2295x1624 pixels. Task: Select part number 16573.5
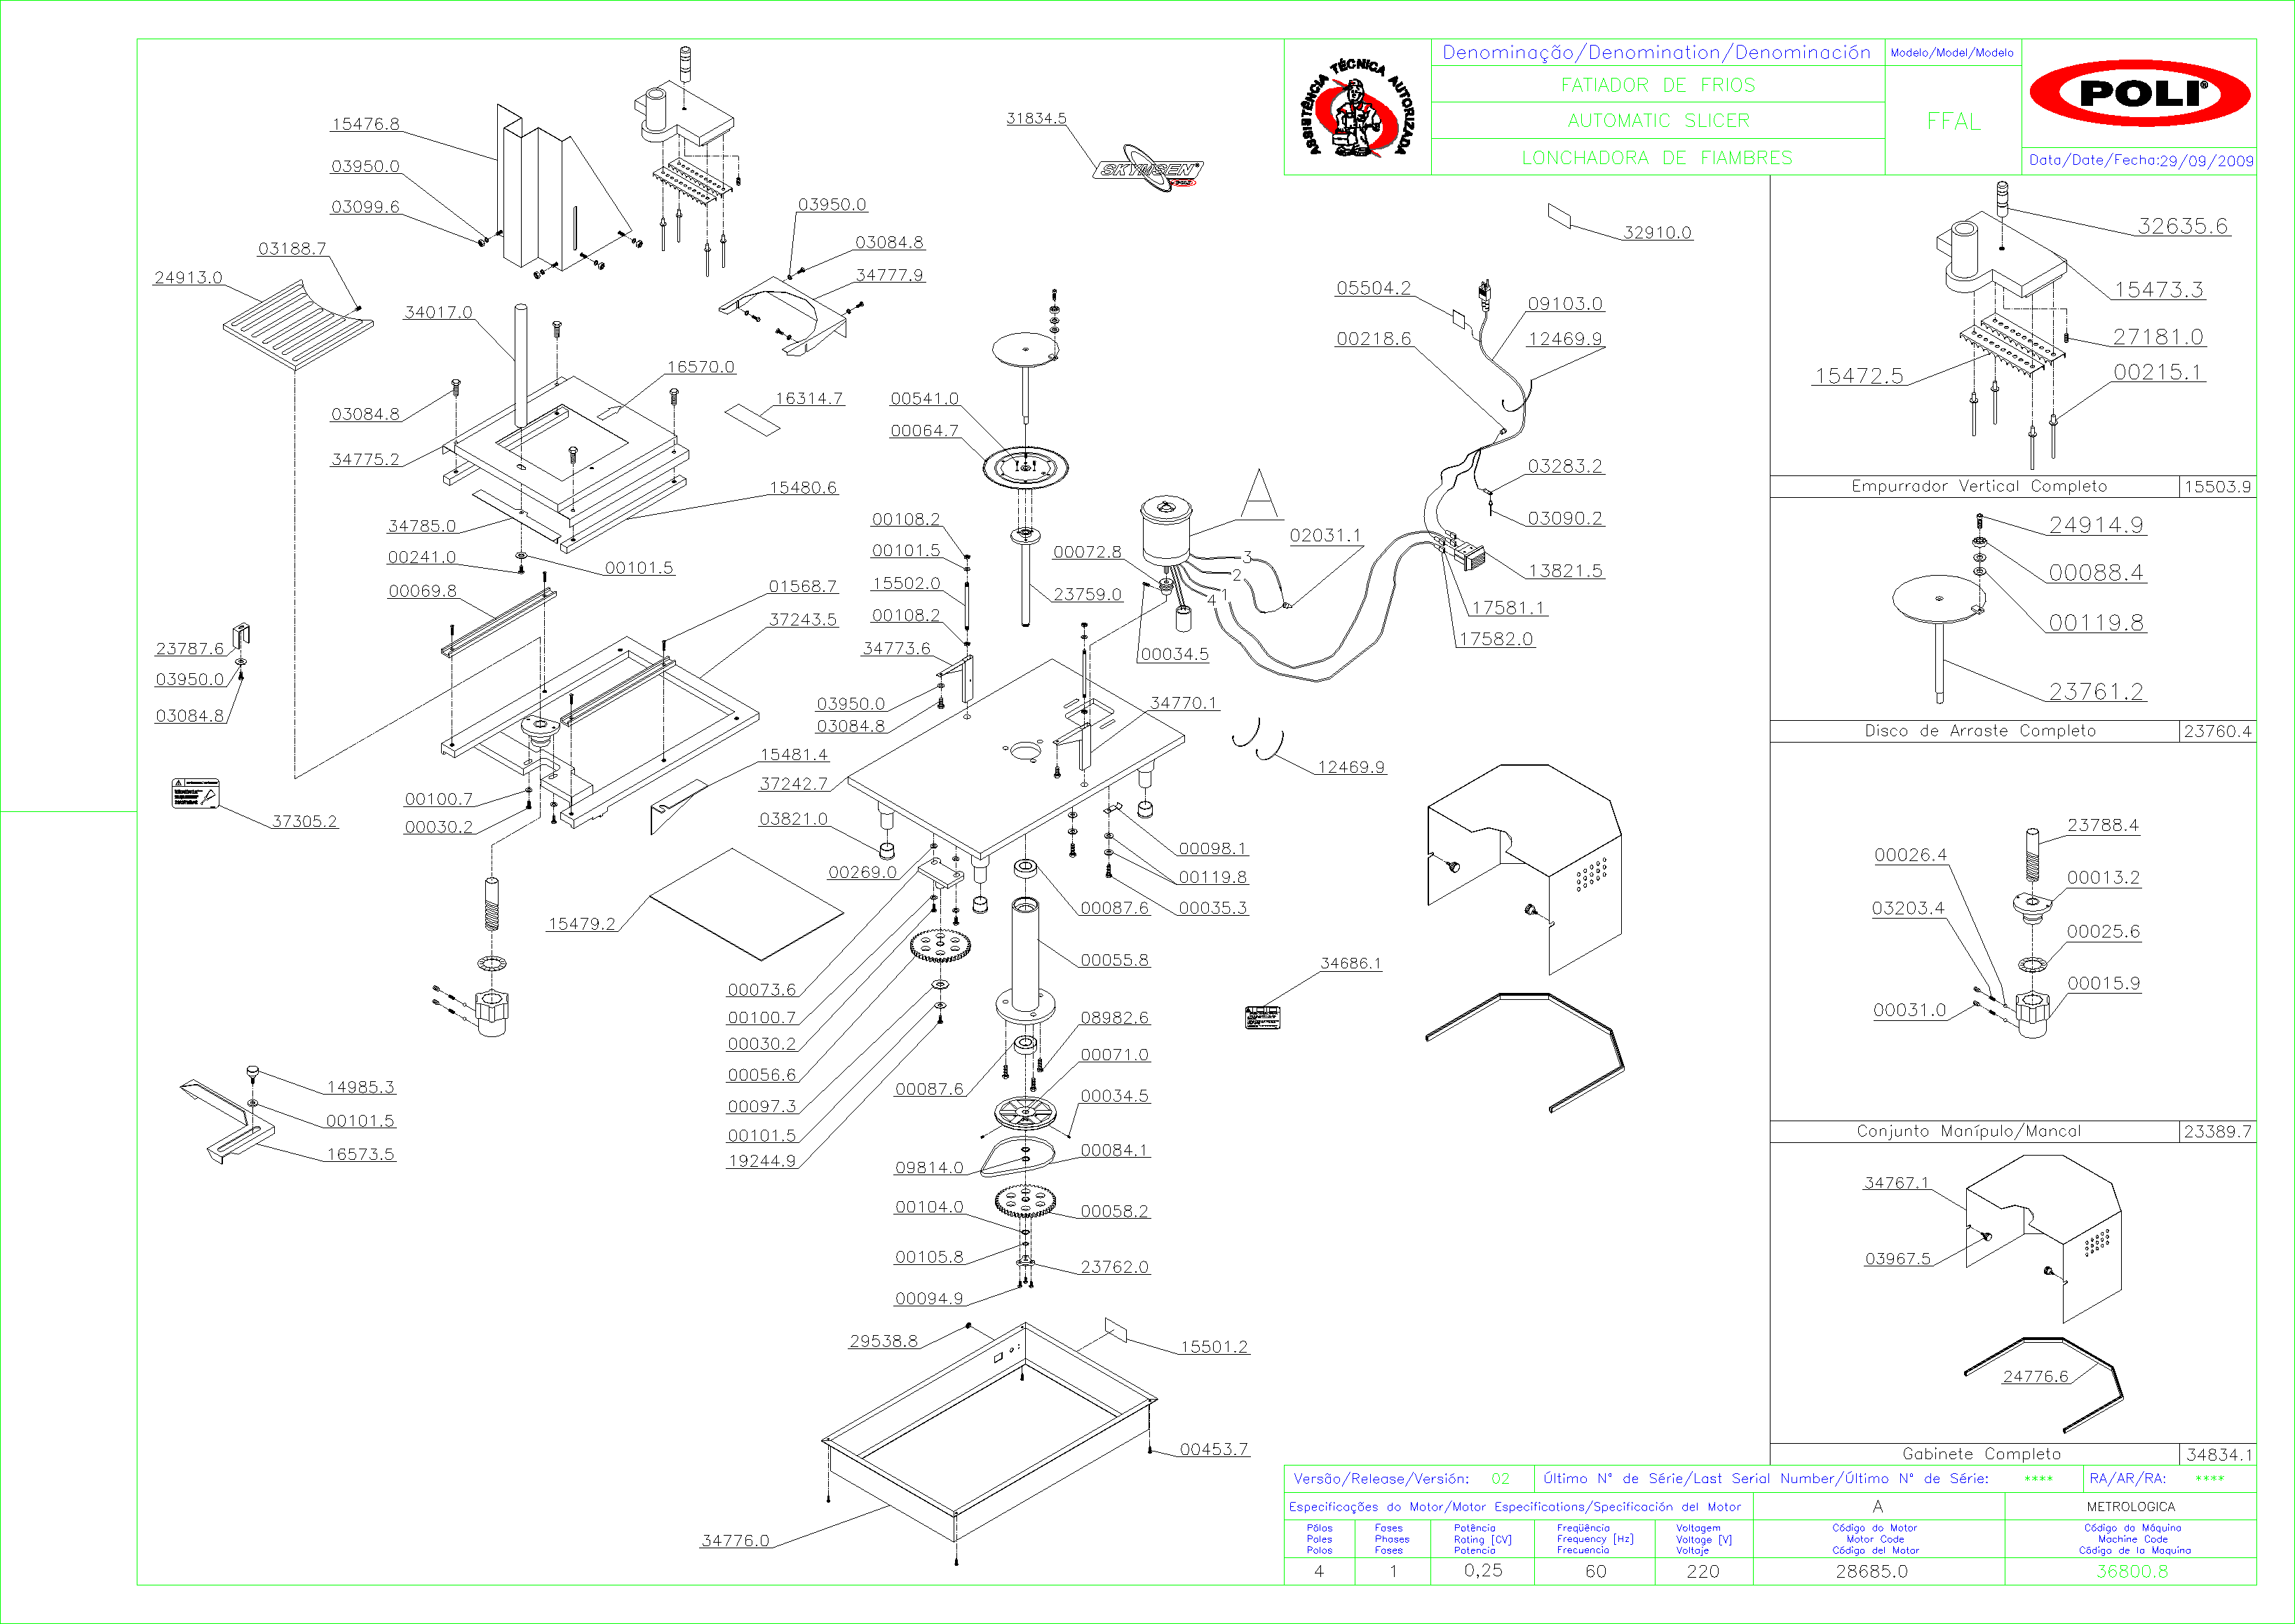[361, 1155]
